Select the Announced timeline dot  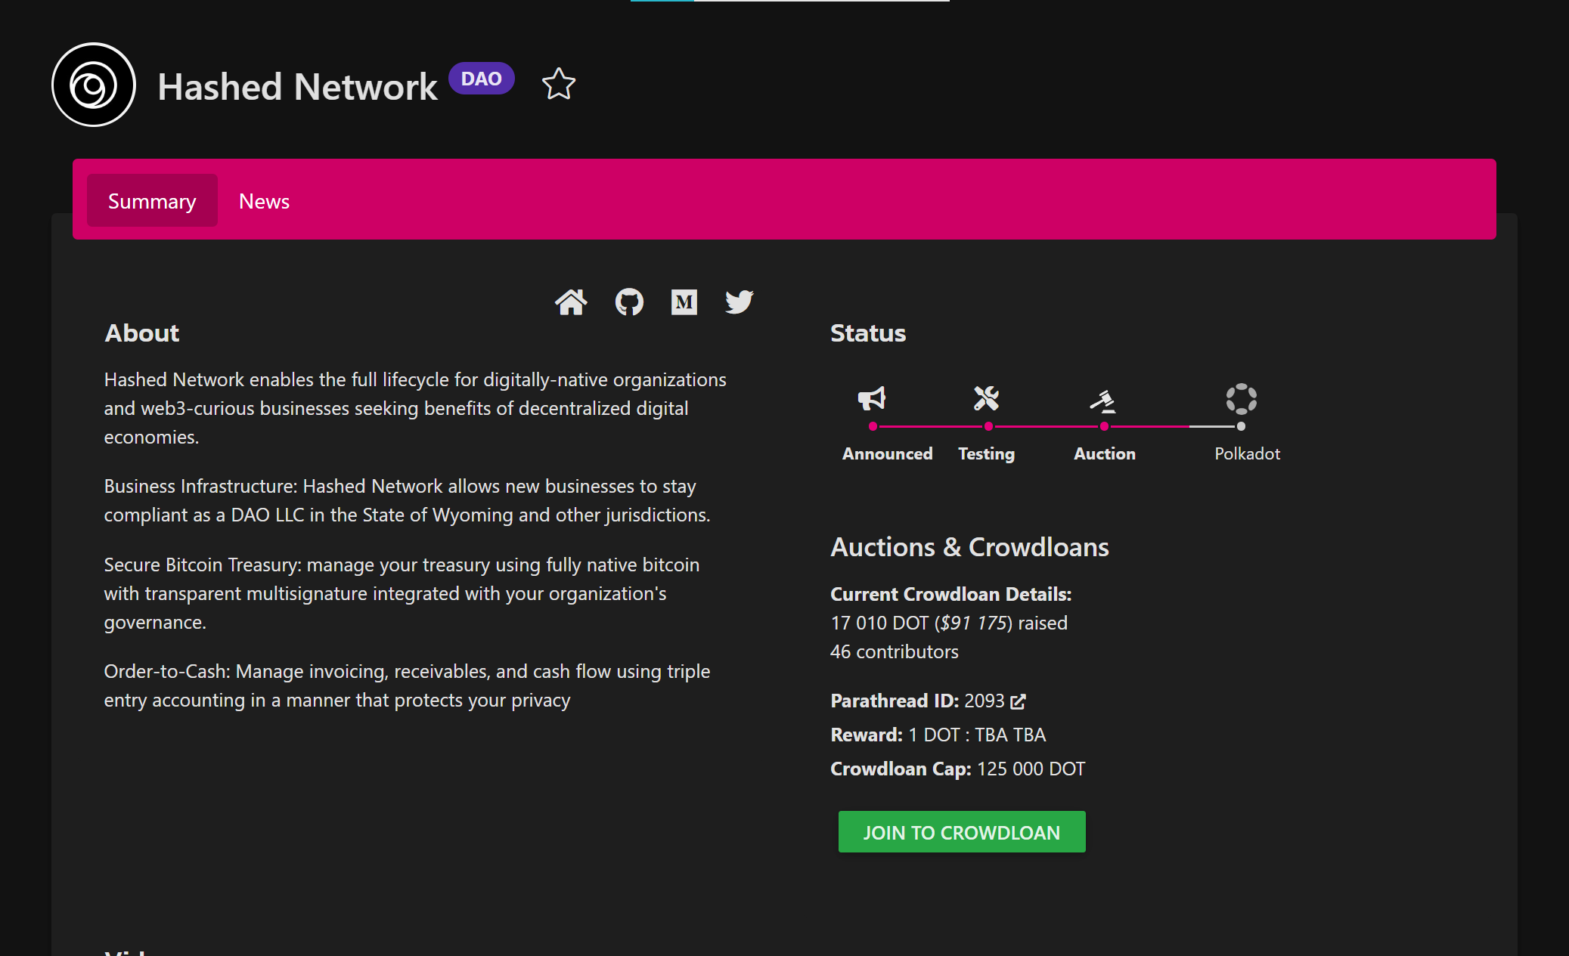pos(873,426)
